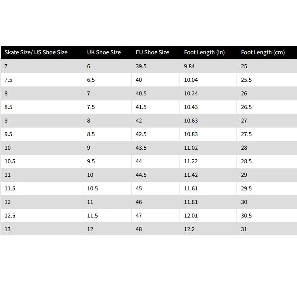Select foot length 26.5 cm cell
The height and width of the screenshot is (297, 297).
(246, 107)
